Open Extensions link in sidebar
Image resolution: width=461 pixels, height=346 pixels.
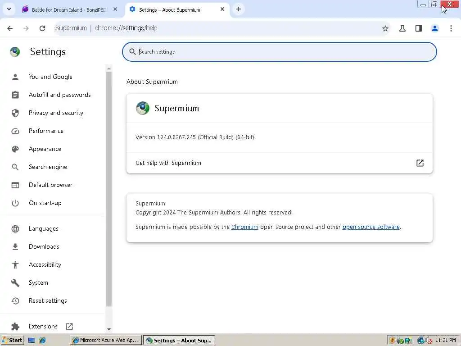pyautogui.click(x=43, y=326)
